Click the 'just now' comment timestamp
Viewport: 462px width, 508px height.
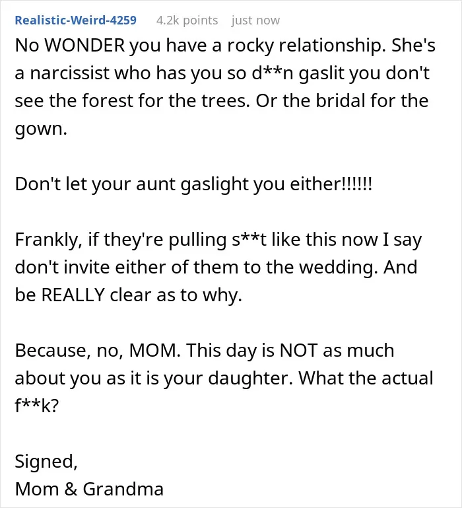(x=255, y=20)
